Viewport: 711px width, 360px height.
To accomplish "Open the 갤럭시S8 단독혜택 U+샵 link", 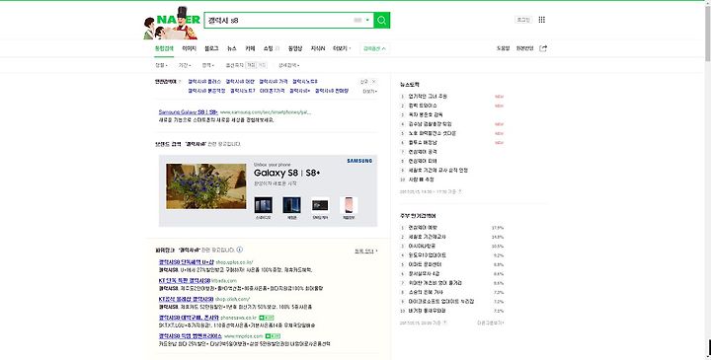I will 186,262.
